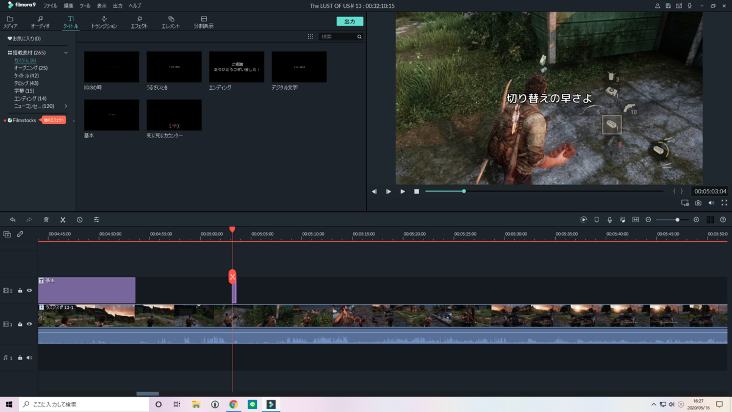This screenshot has width=732, height=412.
Task: Open Chrome from the Windows taskbar
Action: coord(234,404)
